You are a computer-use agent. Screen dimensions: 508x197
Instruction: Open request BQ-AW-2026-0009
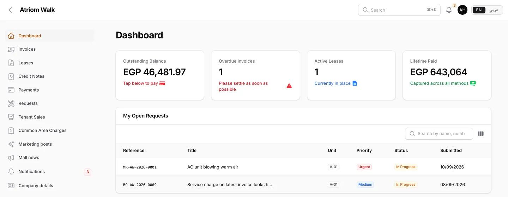[x=140, y=185]
